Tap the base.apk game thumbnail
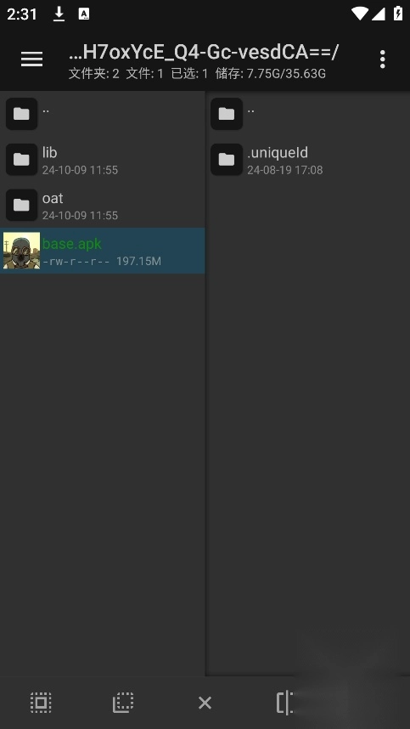 (x=21, y=251)
